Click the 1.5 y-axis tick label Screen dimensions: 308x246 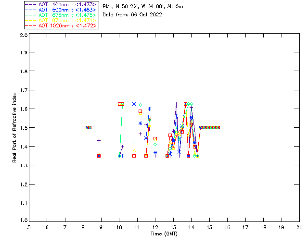pos(24,128)
